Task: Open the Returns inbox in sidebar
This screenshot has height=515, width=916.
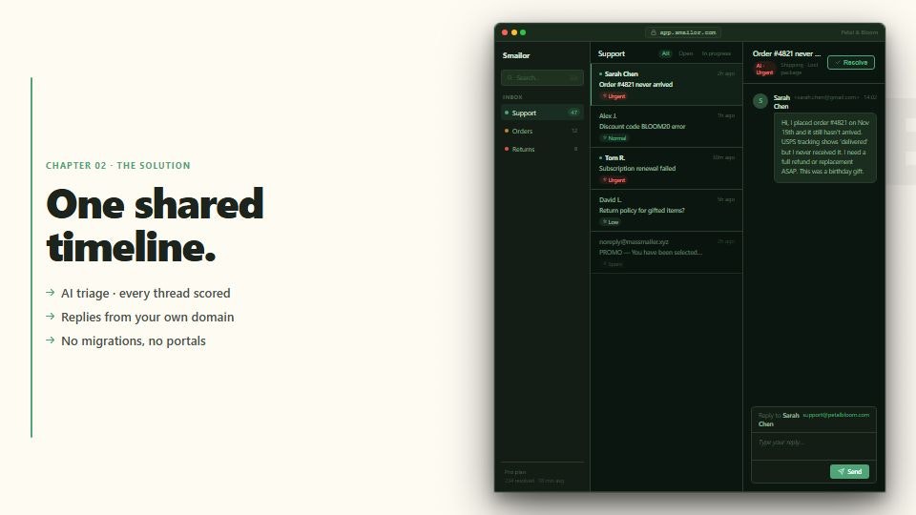Action: pos(542,149)
